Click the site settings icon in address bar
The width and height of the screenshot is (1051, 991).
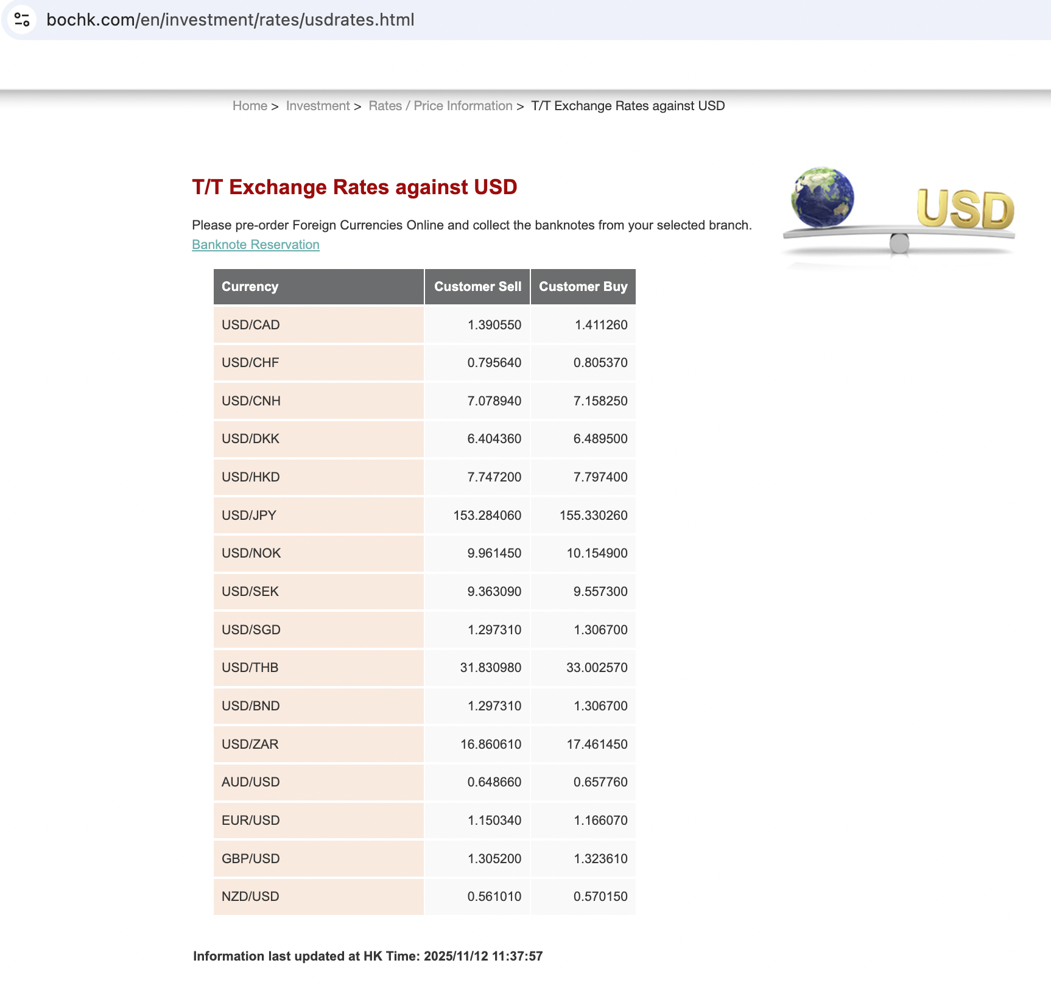(x=22, y=19)
